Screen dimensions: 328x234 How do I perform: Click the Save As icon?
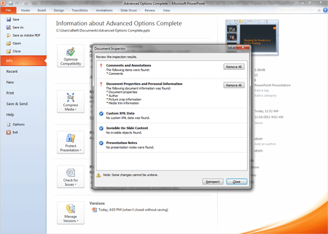pos(9,28)
